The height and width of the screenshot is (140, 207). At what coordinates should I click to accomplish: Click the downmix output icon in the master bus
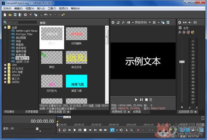click(185, 23)
